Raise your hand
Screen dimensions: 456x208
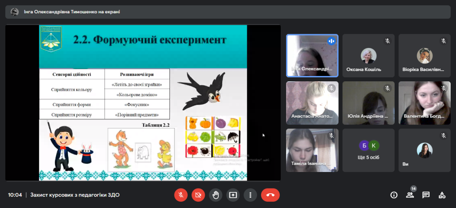(x=215, y=195)
